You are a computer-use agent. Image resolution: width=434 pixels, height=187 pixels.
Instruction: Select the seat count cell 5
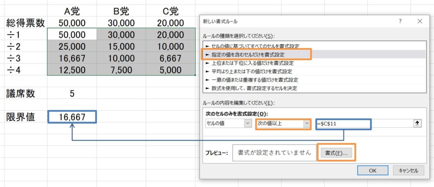(x=72, y=94)
